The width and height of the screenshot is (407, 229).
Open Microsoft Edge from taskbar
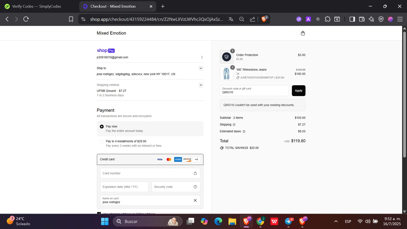tap(218, 221)
